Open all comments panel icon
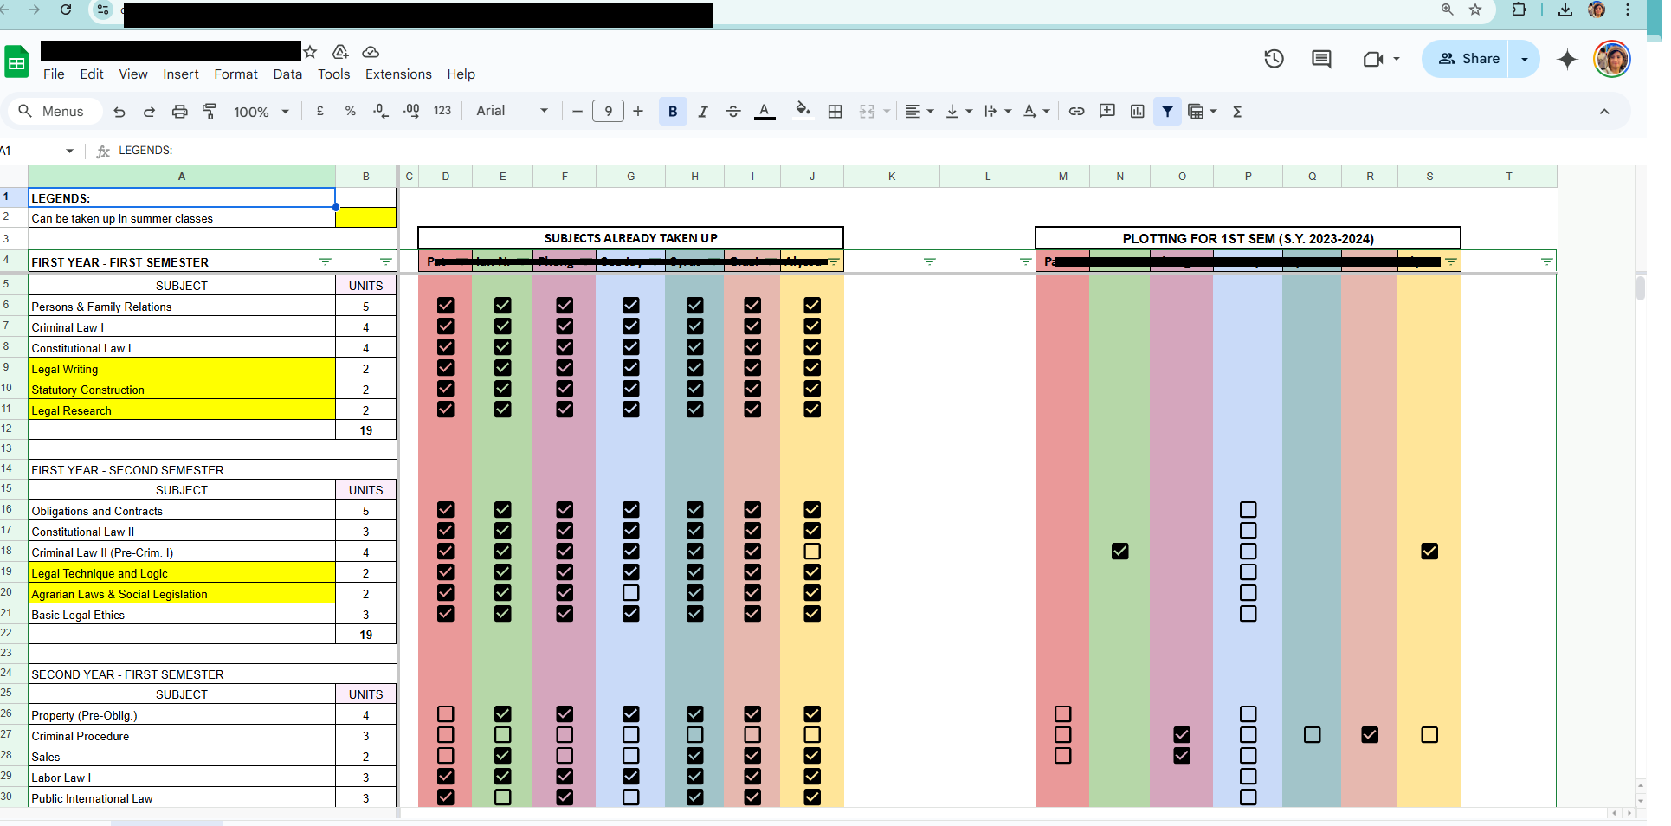1671x826 pixels. click(x=1321, y=59)
